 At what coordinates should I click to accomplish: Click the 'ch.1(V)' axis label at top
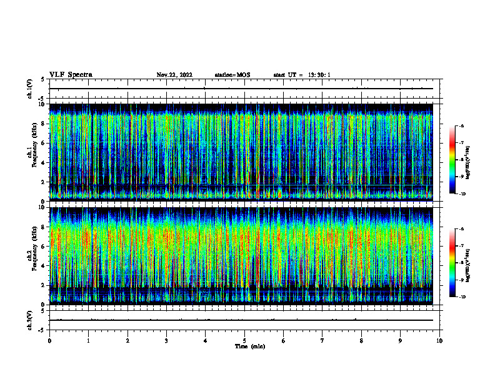pos(29,89)
